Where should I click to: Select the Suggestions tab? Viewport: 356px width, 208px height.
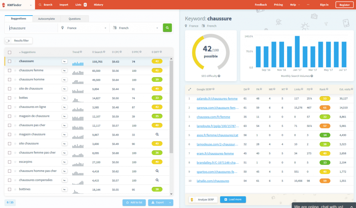tap(19, 19)
